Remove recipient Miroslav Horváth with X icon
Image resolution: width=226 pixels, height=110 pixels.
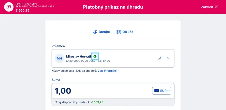tap(168, 58)
